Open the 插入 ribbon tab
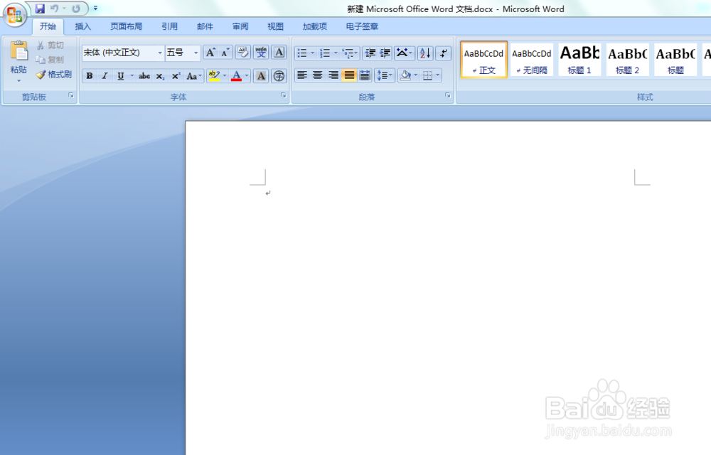 83,27
